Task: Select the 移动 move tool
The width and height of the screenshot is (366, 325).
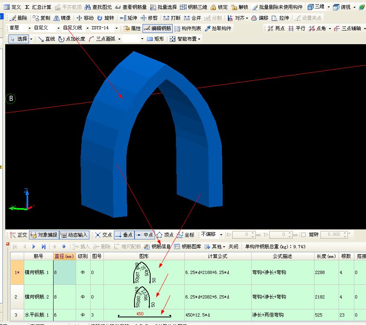Action: pos(85,18)
